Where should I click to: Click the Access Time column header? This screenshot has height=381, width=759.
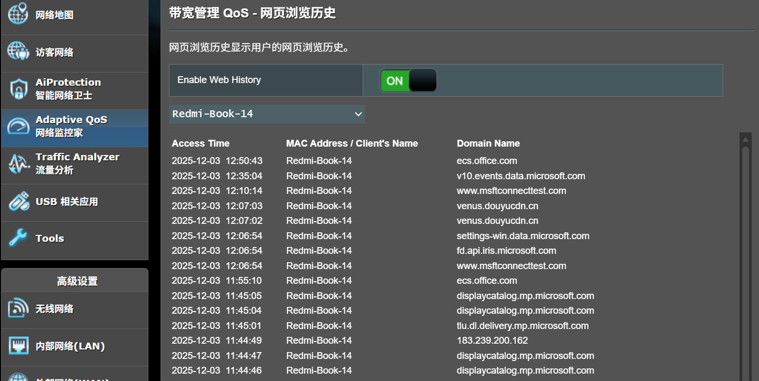(x=201, y=143)
